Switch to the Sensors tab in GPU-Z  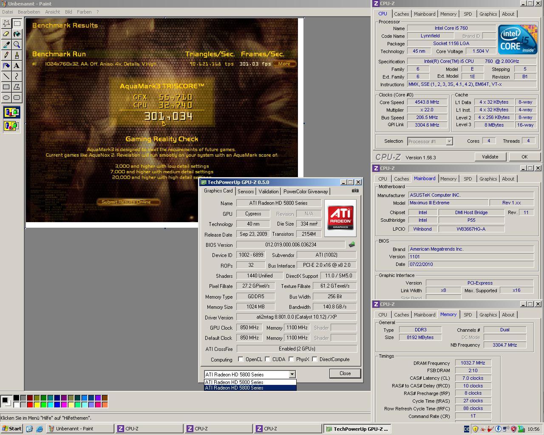click(246, 192)
